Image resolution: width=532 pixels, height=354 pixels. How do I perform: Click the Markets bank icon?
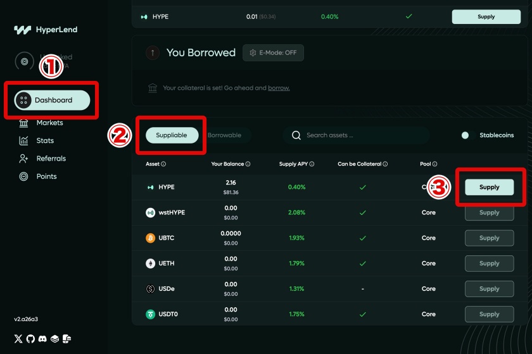[23, 123]
